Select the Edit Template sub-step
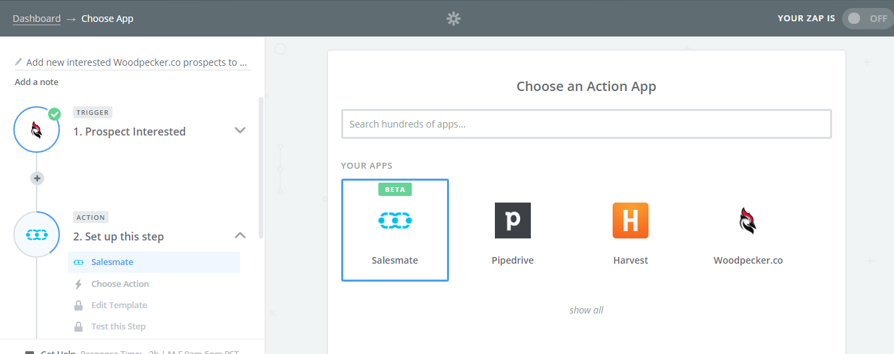 click(119, 305)
